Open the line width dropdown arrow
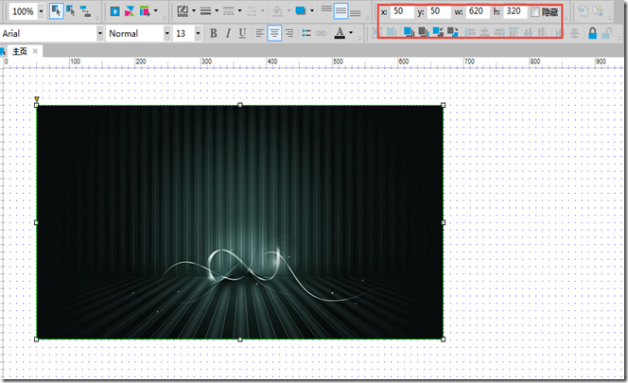Screen dimensions: 628x383 pyautogui.click(x=217, y=10)
